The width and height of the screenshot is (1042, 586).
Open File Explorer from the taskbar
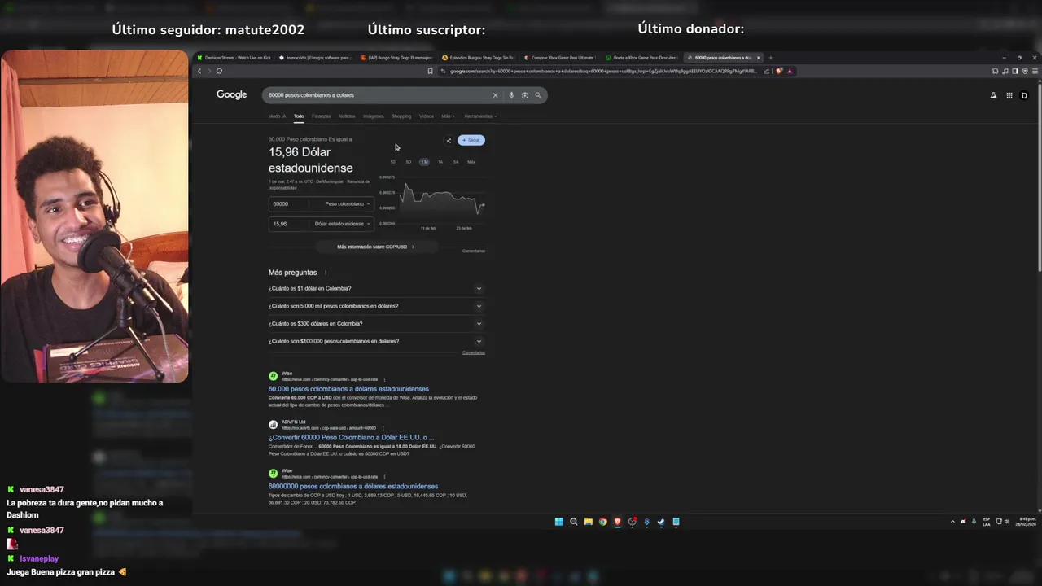point(588,522)
